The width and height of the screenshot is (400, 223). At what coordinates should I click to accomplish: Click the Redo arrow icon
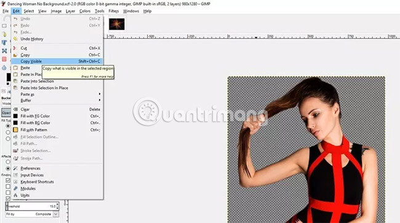click(15, 25)
